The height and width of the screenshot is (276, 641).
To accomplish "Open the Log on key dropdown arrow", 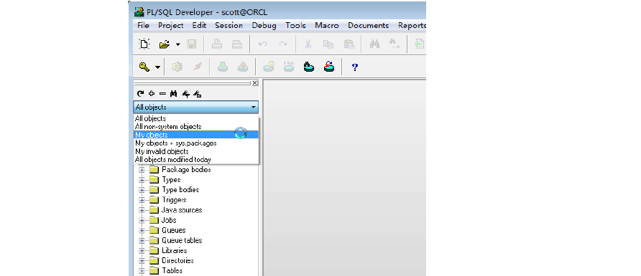I will [x=158, y=67].
